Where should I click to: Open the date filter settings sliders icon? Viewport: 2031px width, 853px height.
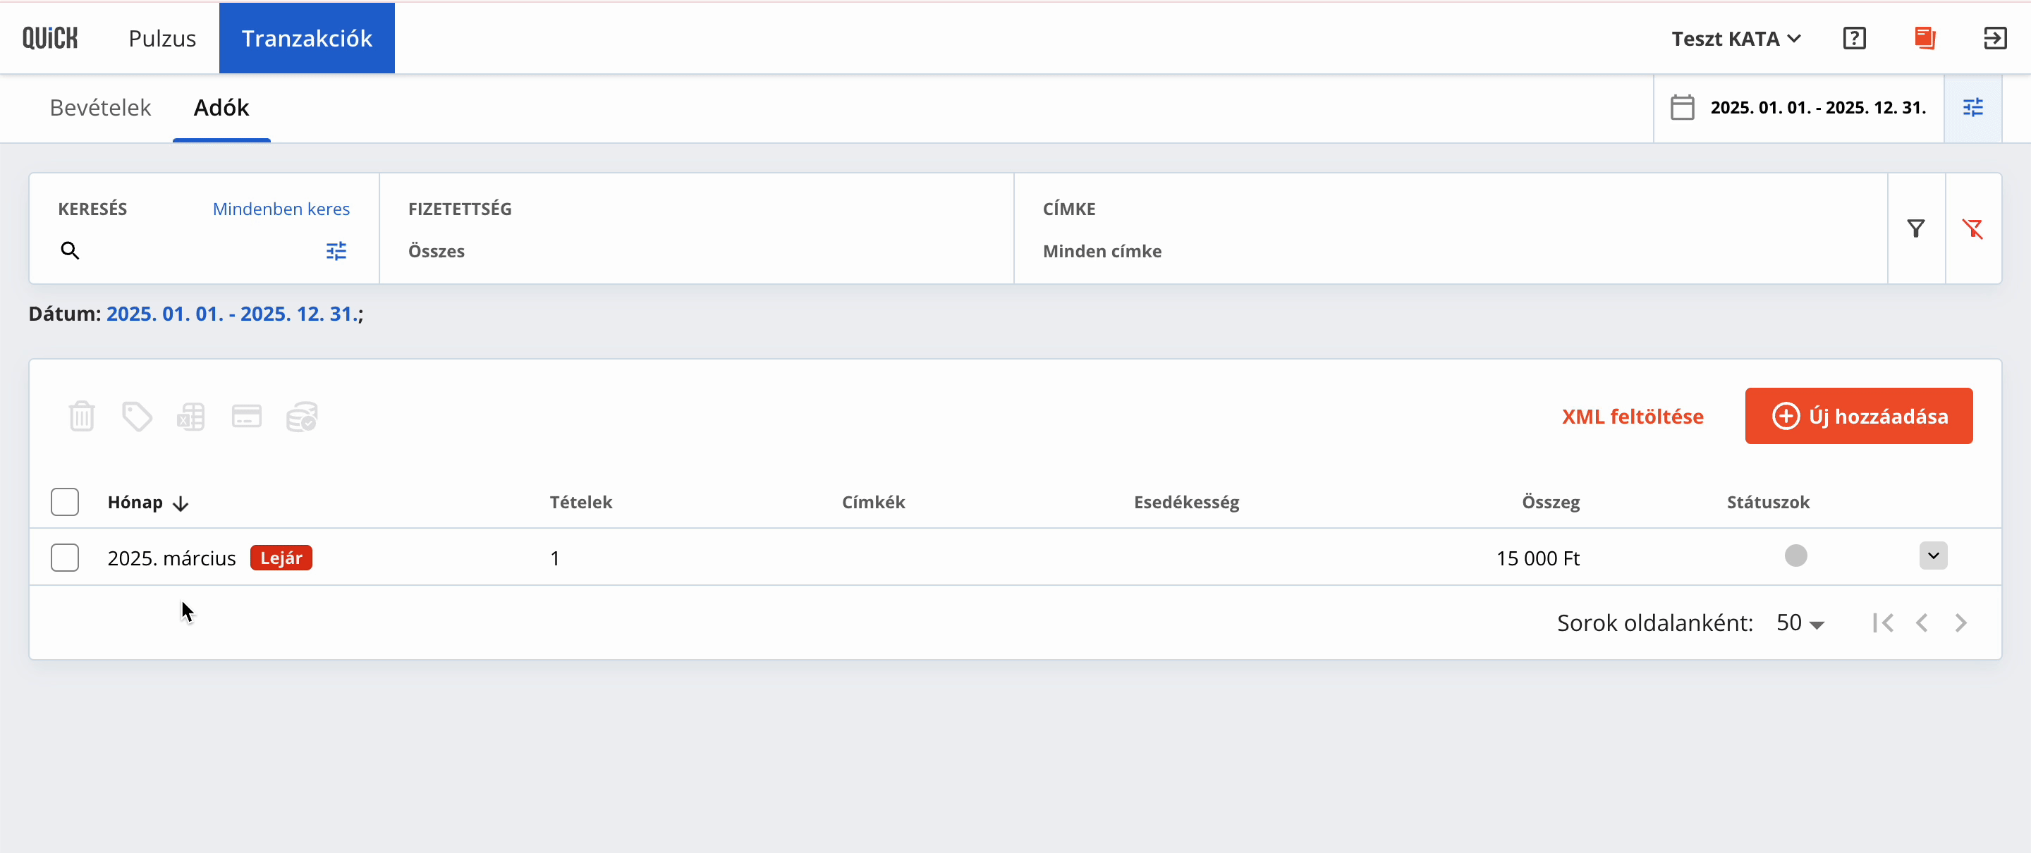(1972, 108)
